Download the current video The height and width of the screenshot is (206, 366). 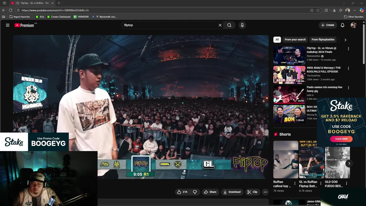point(232,192)
